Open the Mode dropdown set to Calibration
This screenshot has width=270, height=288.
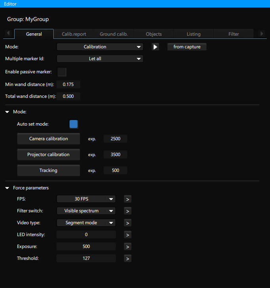click(x=100, y=47)
